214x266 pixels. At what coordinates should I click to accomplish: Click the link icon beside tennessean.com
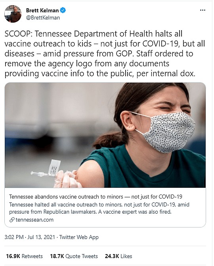[12, 220]
